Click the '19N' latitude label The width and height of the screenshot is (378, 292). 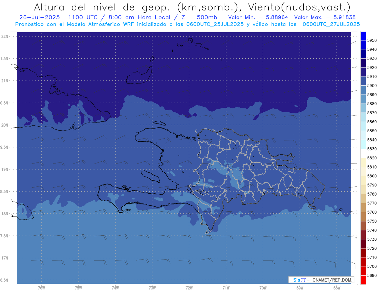pyautogui.click(x=5, y=169)
